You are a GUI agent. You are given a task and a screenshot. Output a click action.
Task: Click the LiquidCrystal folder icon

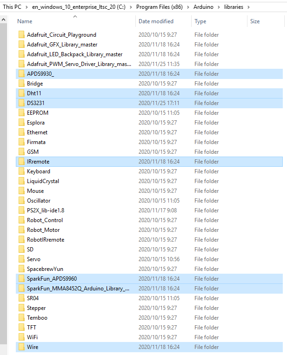click(x=21, y=181)
